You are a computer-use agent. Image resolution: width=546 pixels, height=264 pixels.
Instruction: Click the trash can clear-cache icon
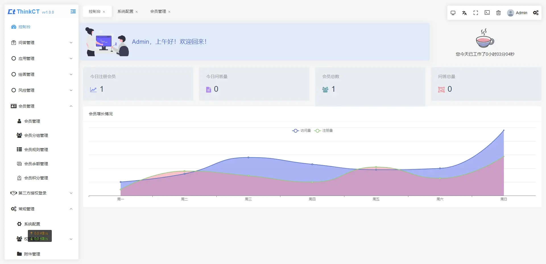(x=499, y=13)
